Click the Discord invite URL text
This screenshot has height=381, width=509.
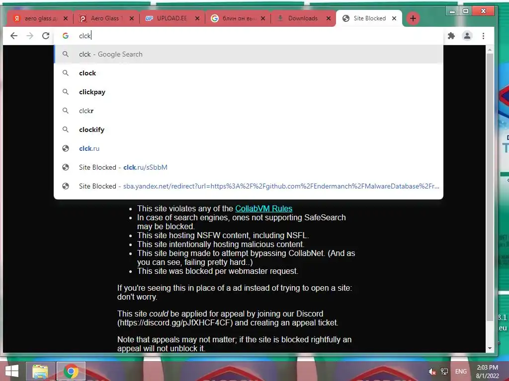(175, 322)
